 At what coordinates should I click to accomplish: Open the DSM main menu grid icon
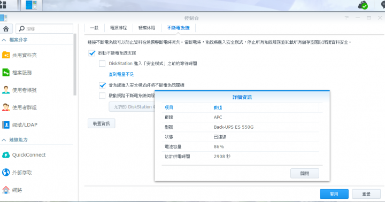point(3,5)
